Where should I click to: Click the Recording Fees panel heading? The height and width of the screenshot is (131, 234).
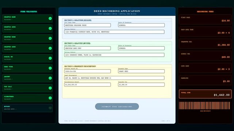pos(205,11)
